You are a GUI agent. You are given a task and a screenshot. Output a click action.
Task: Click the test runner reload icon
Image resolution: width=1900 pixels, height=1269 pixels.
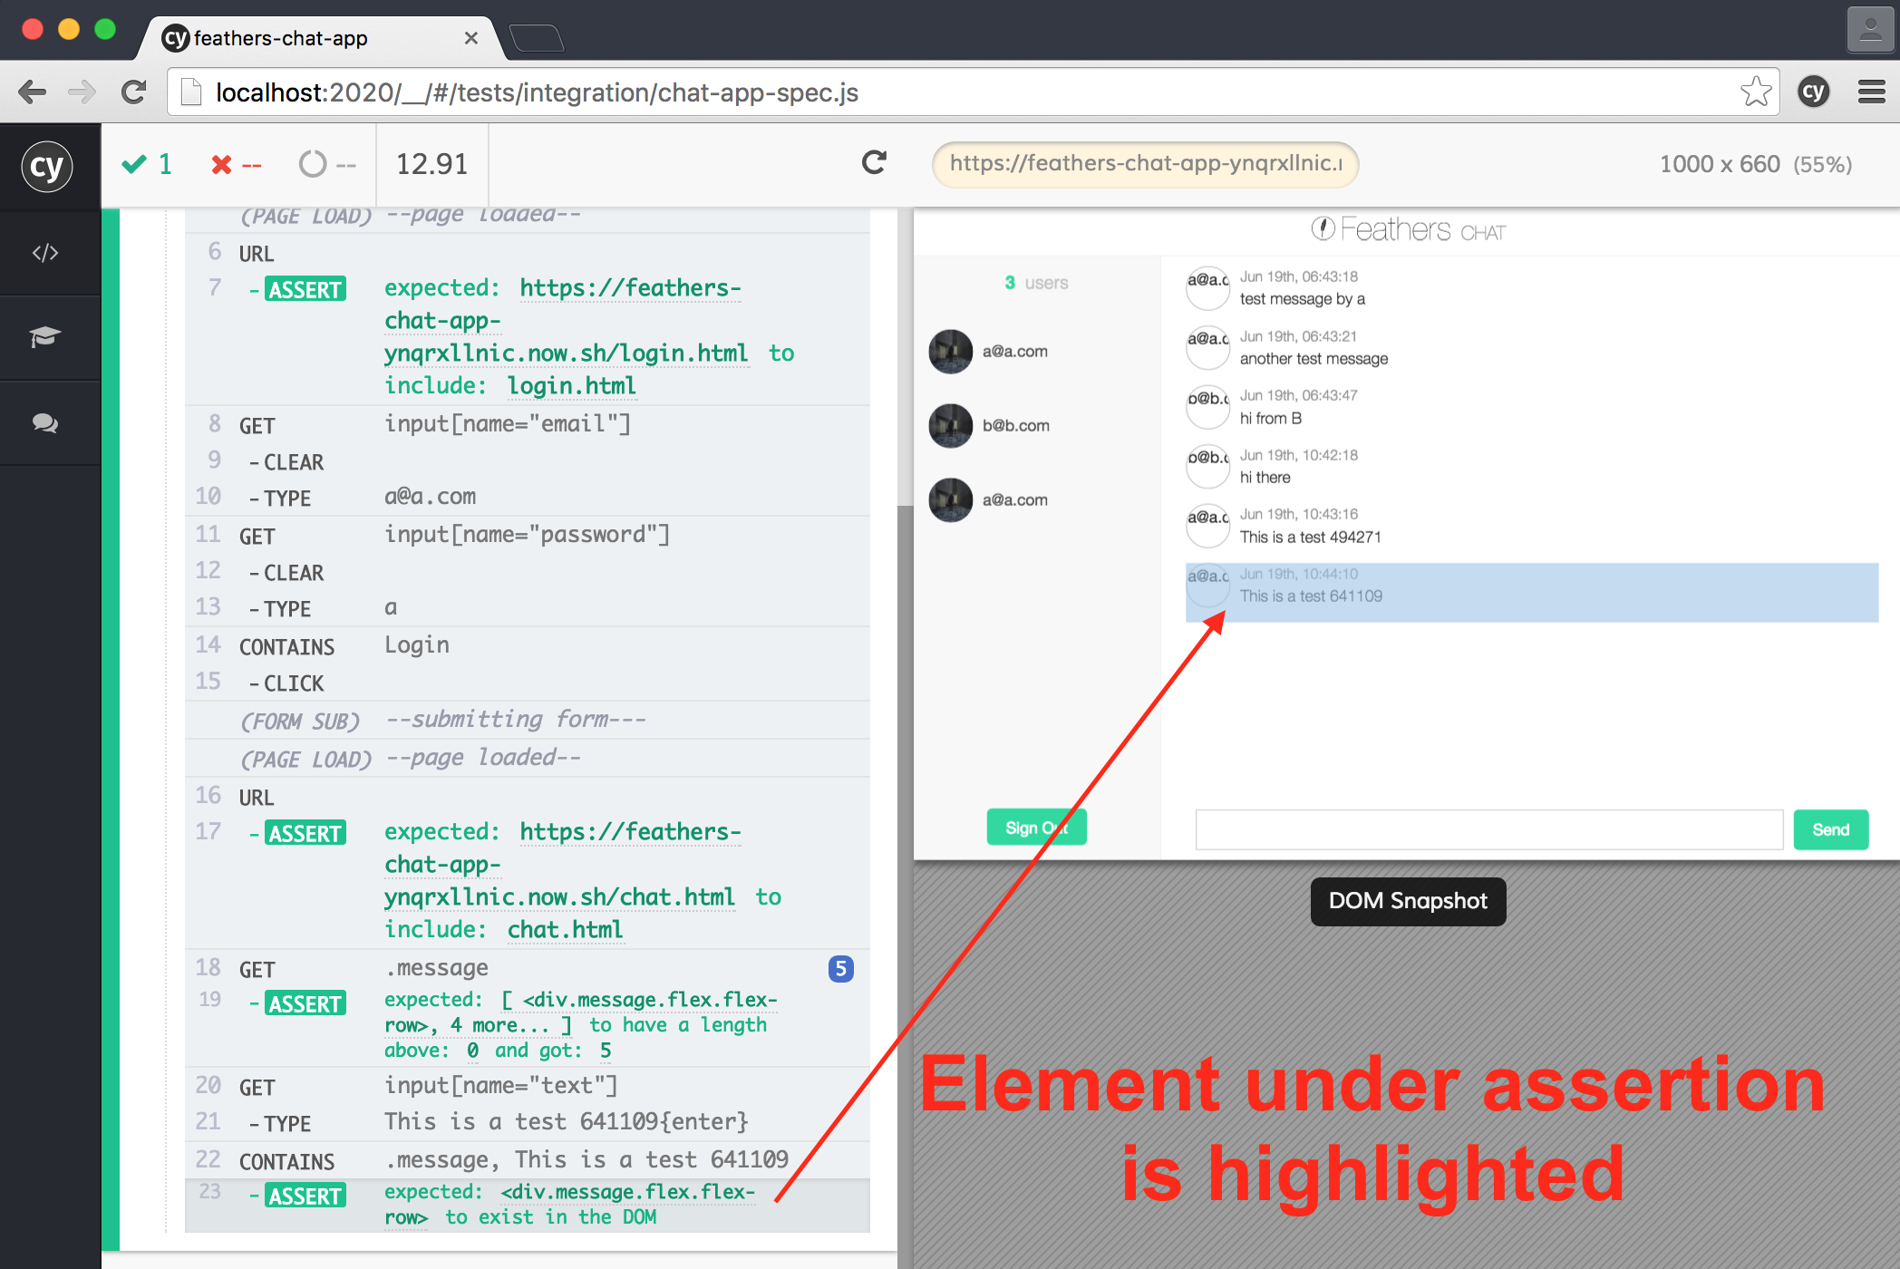coord(874,163)
